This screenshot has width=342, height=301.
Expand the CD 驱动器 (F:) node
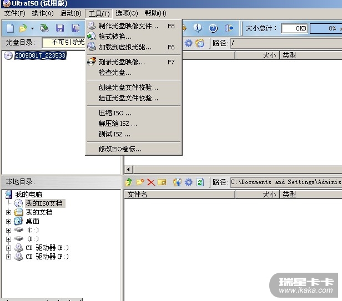(8, 257)
